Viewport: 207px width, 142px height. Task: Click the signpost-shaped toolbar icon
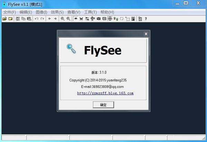(93, 19)
